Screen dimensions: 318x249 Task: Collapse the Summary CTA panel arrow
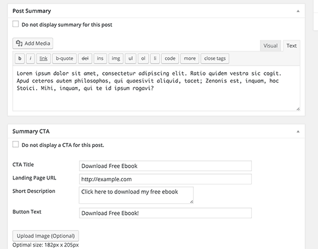[298, 131]
